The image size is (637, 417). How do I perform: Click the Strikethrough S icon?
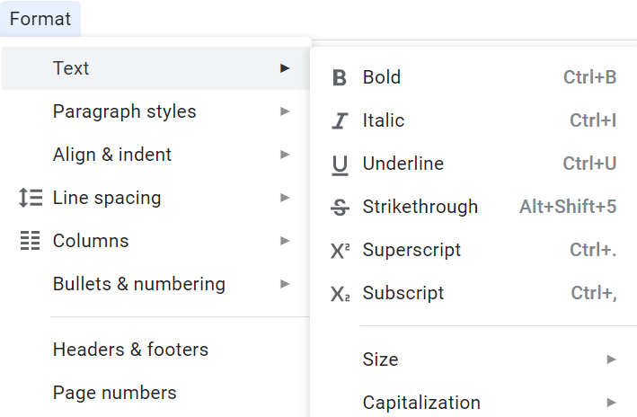pyautogui.click(x=340, y=208)
